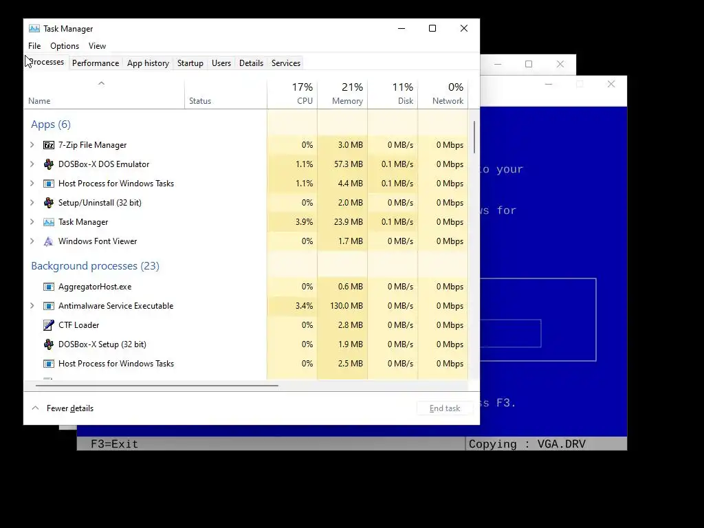Click the CTF Loader pen icon
704x528 pixels.
click(x=49, y=325)
